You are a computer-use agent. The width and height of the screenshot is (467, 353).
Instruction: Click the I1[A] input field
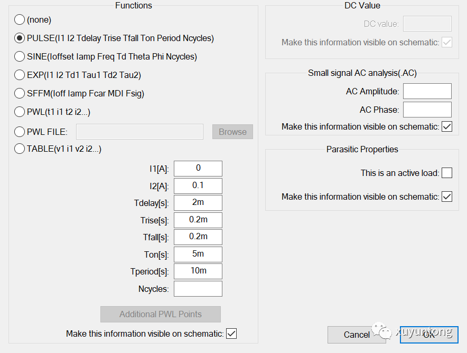(x=198, y=169)
